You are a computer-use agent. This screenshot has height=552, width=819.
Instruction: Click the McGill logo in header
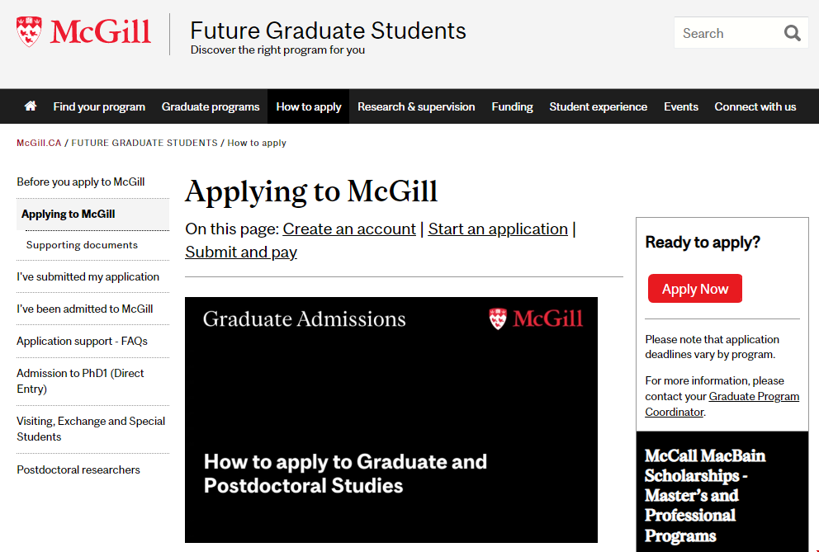pos(83,32)
